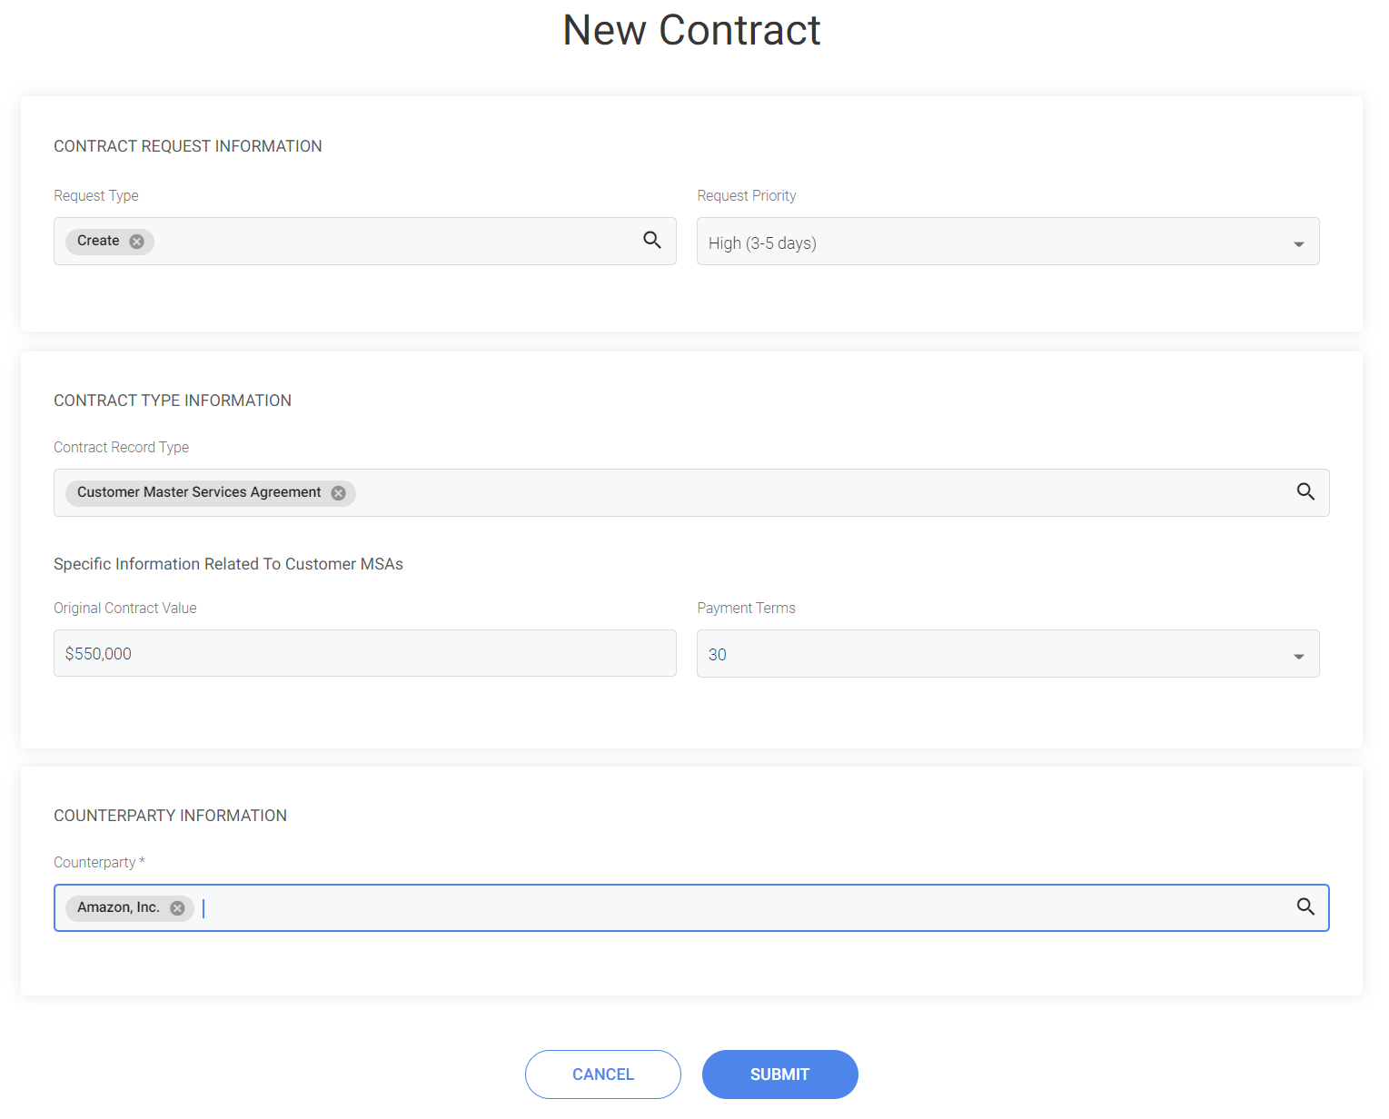The height and width of the screenshot is (1119, 1389).
Task: Click the Cancel button
Action: click(602, 1074)
